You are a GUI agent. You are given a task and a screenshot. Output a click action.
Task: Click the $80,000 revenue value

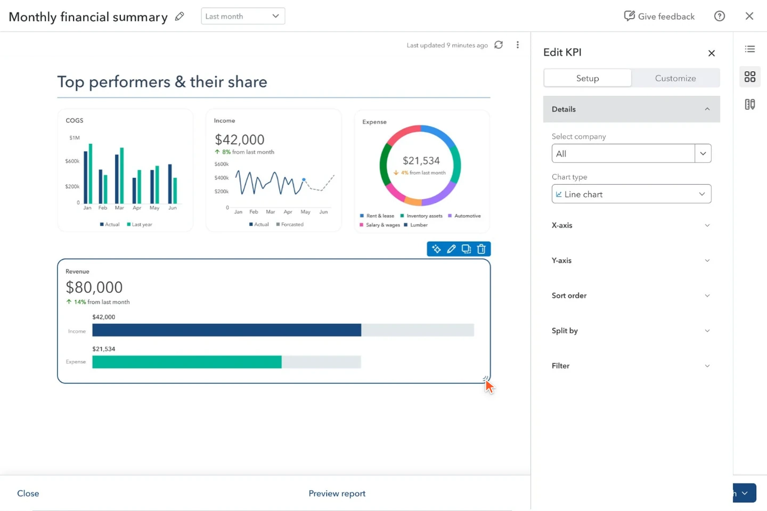(x=94, y=287)
